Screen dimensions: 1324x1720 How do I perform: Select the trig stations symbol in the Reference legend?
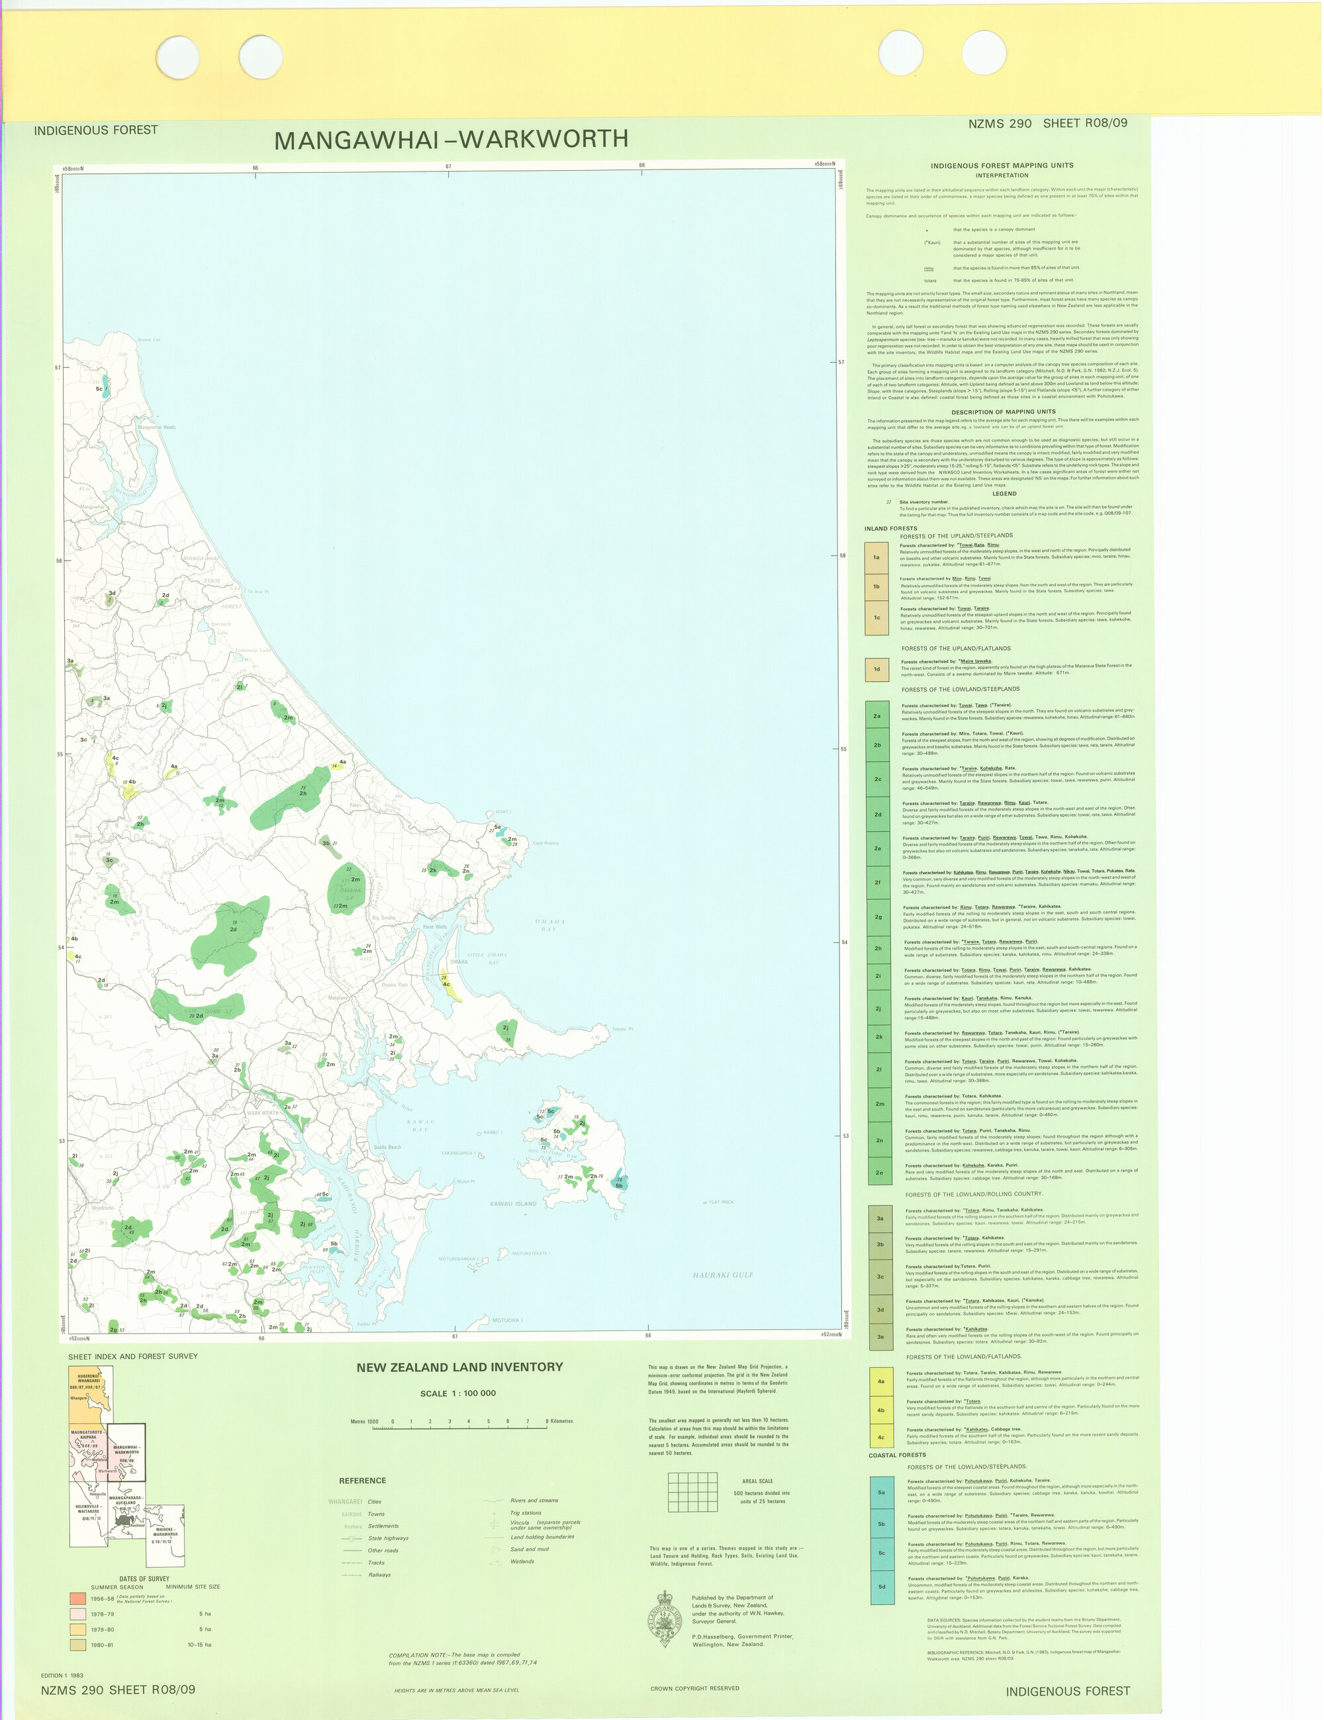pyautogui.click(x=494, y=1514)
